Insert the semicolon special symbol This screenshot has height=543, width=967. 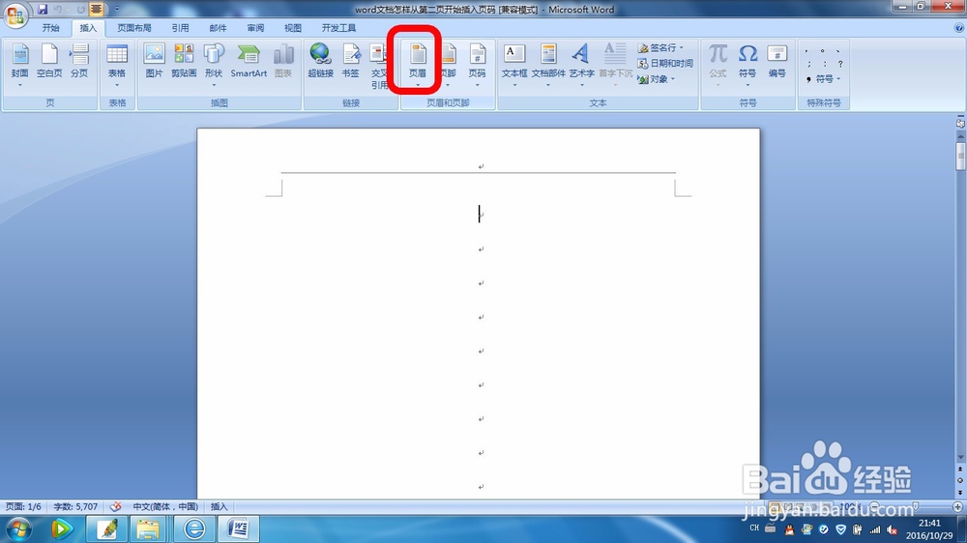(809, 64)
